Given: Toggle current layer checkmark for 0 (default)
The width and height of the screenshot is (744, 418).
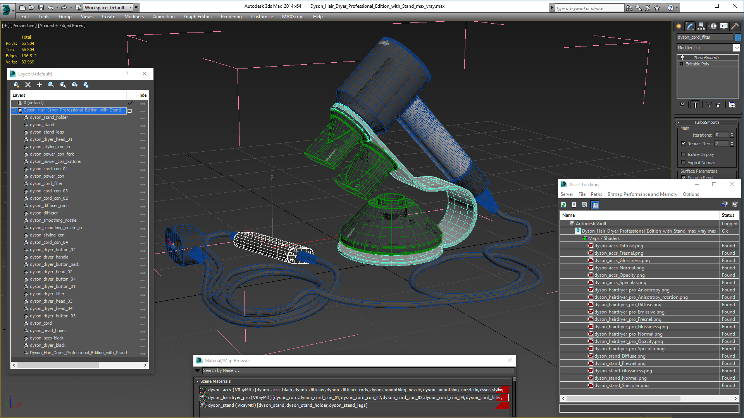Looking at the screenshot, I should click(x=130, y=103).
